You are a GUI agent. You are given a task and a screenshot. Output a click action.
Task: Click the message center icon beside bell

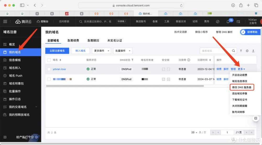coord(238,21)
